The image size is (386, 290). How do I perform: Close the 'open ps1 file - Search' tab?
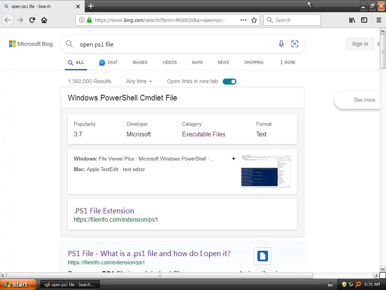78,6
